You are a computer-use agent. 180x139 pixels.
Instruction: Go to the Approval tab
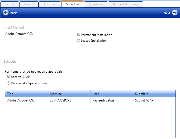tap(50, 4)
